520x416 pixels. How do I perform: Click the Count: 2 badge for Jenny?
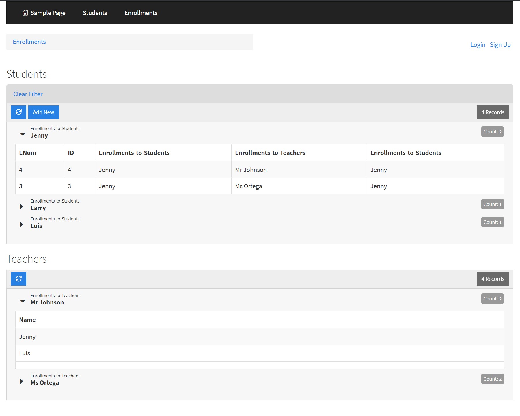[493, 132]
